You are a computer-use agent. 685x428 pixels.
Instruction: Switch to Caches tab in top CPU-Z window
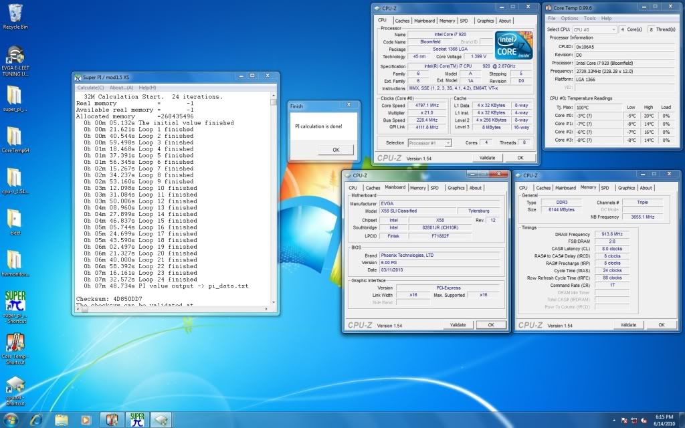click(x=401, y=21)
